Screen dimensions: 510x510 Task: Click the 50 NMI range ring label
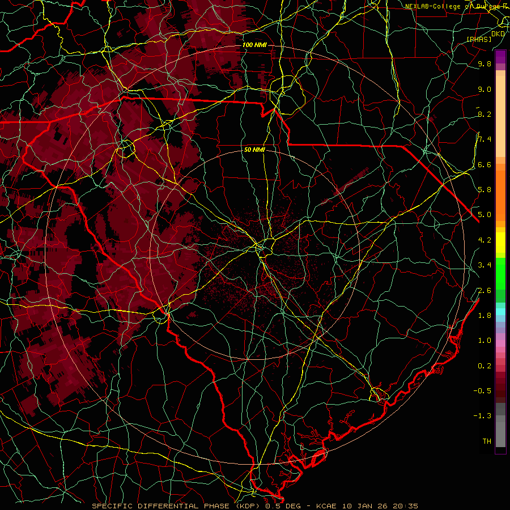(x=254, y=150)
